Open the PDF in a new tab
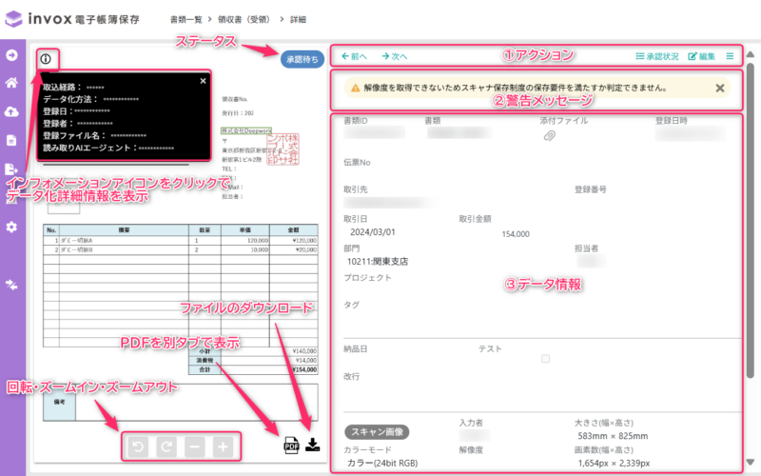The image size is (761, 476). 290,444
